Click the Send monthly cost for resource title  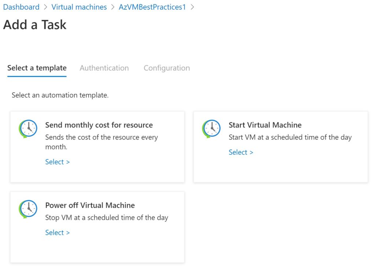point(99,125)
